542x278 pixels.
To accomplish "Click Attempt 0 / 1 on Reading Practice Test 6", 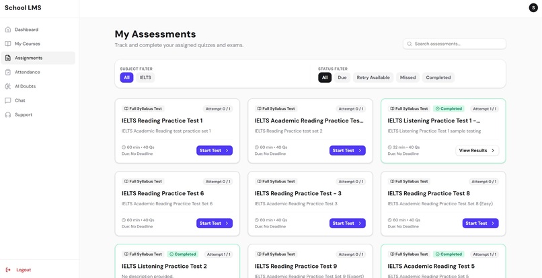I will pos(219,182).
